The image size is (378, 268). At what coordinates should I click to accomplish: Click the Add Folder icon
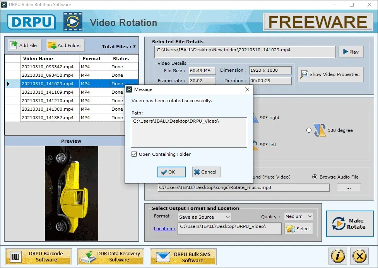(51, 45)
